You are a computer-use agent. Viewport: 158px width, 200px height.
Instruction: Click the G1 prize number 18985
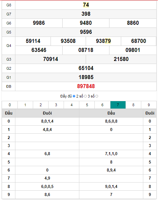[x=86, y=77]
